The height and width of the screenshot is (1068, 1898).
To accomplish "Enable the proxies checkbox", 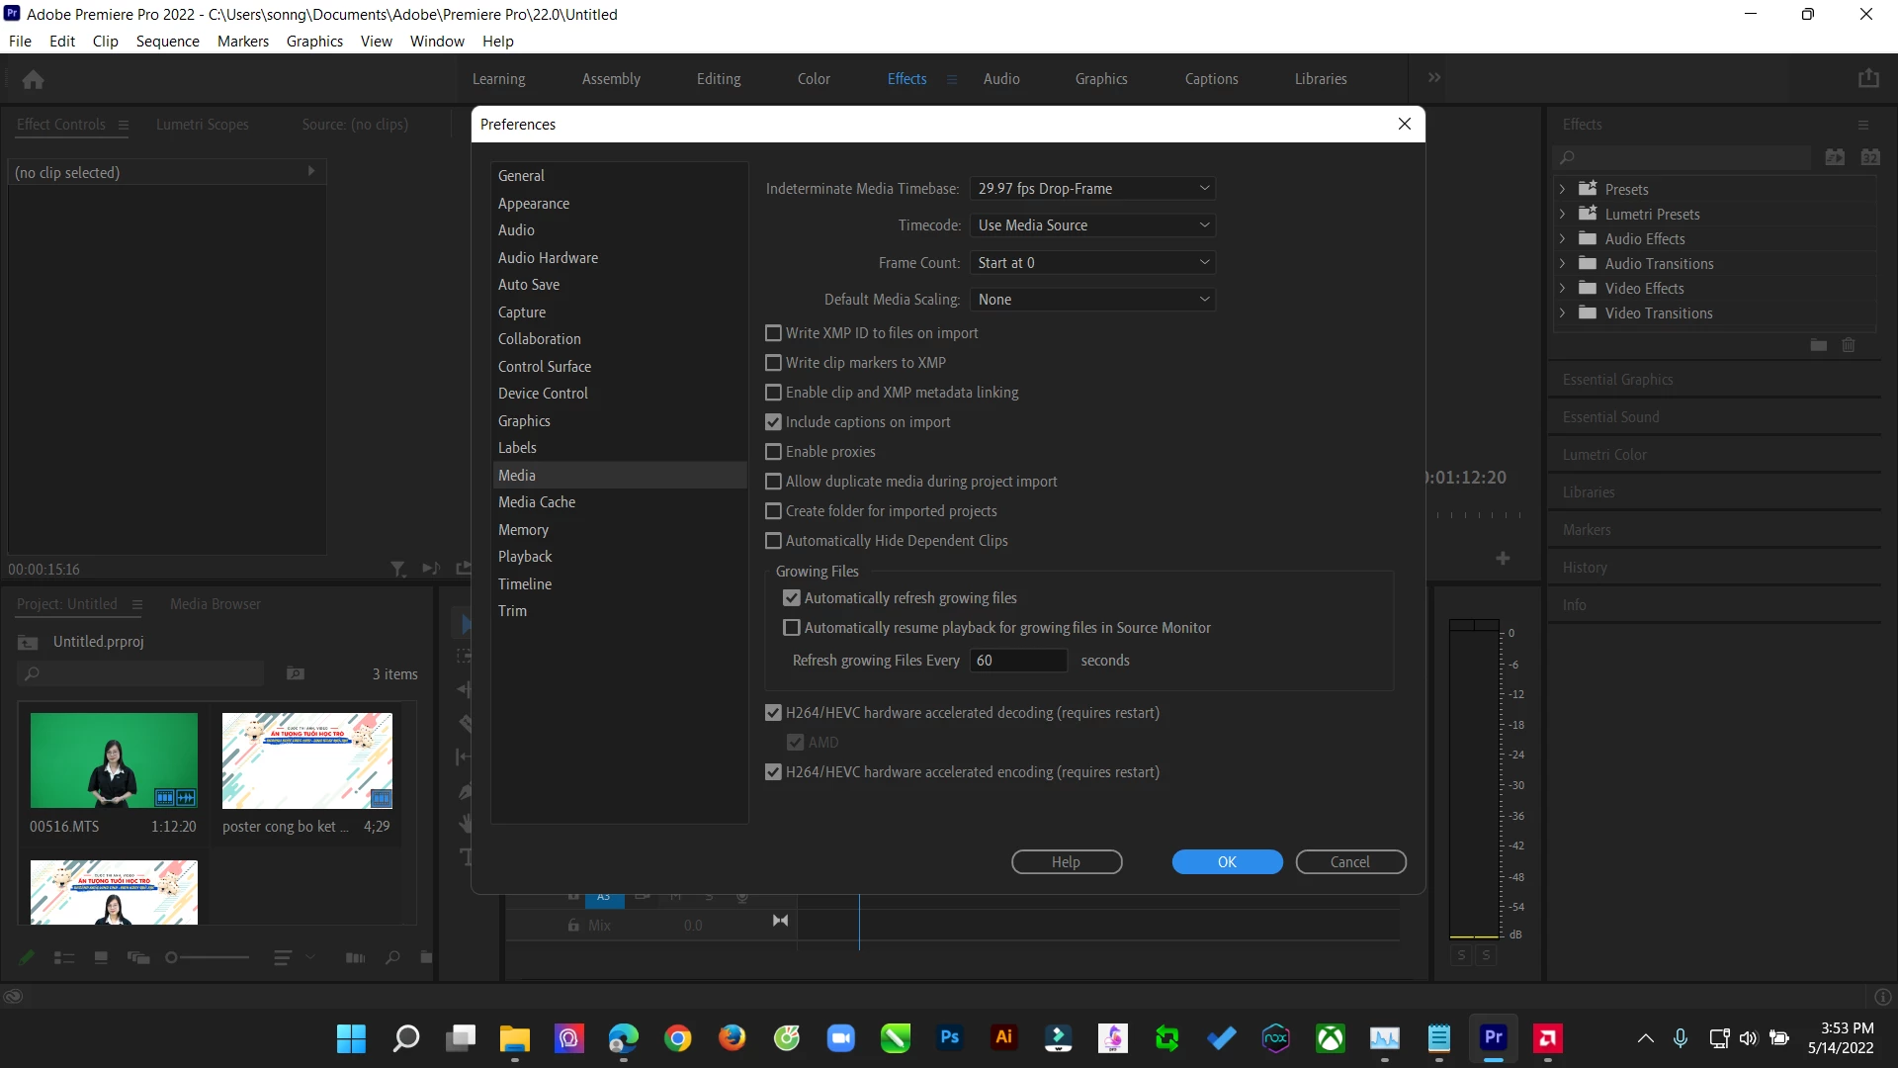I will click(x=773, y=452).
